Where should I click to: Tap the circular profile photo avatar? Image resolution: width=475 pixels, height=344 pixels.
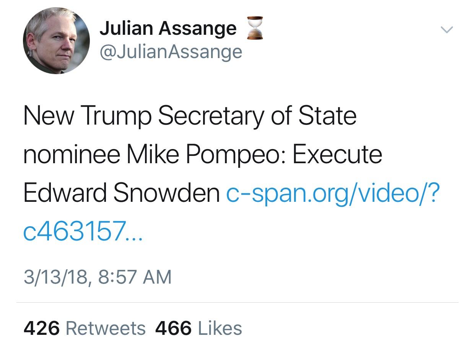[57, 40]
